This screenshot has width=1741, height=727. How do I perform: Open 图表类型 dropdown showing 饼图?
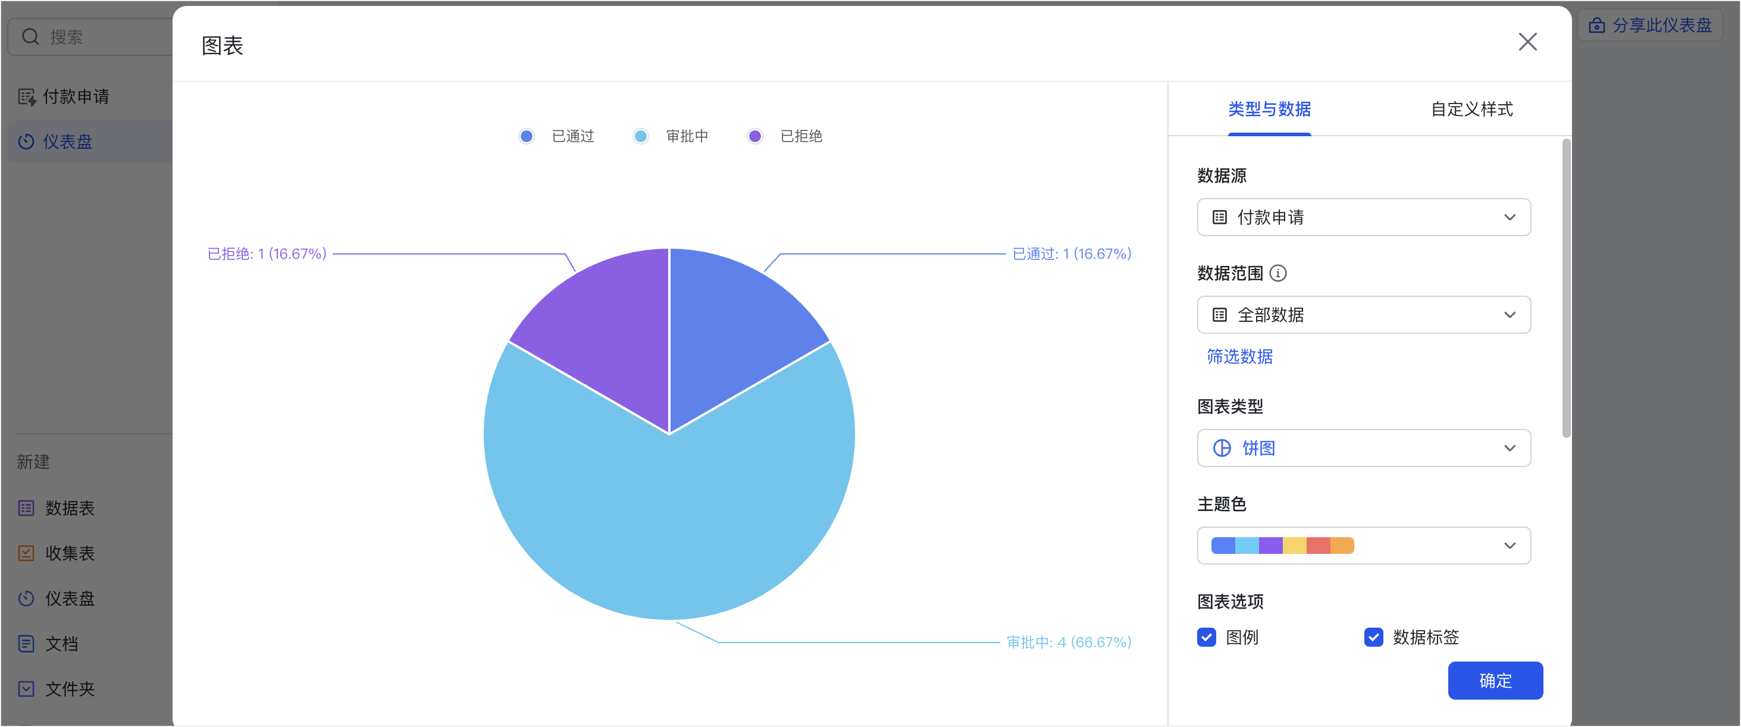pyautogui.click(x=1363, y=448)
